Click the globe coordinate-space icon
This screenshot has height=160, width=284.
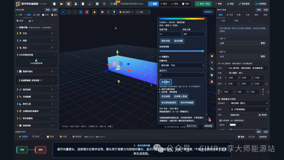[x=81, y=12]
